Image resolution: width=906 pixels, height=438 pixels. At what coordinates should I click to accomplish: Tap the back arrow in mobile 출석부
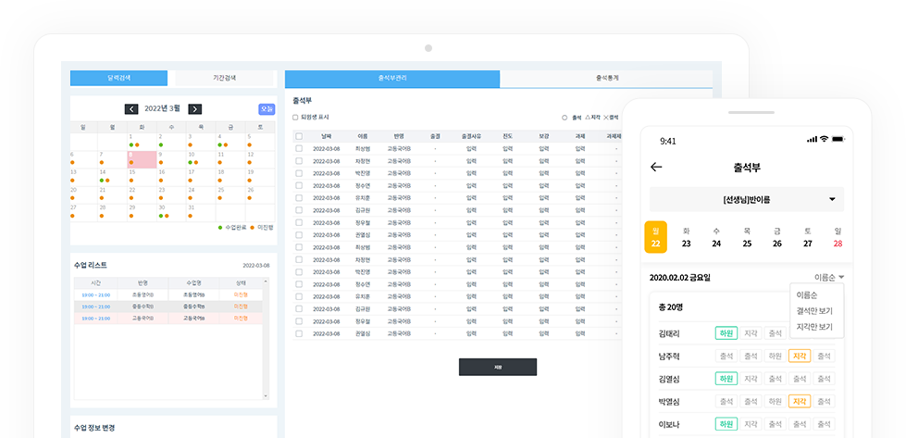coord(656,167)
